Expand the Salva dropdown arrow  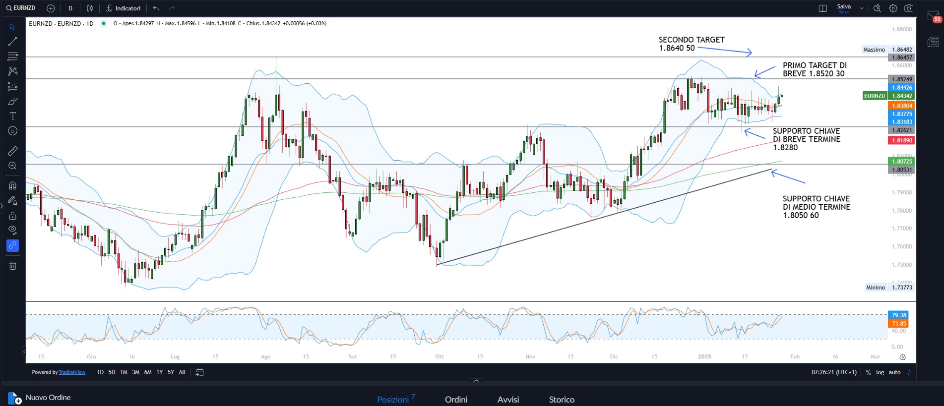(862, 8)
